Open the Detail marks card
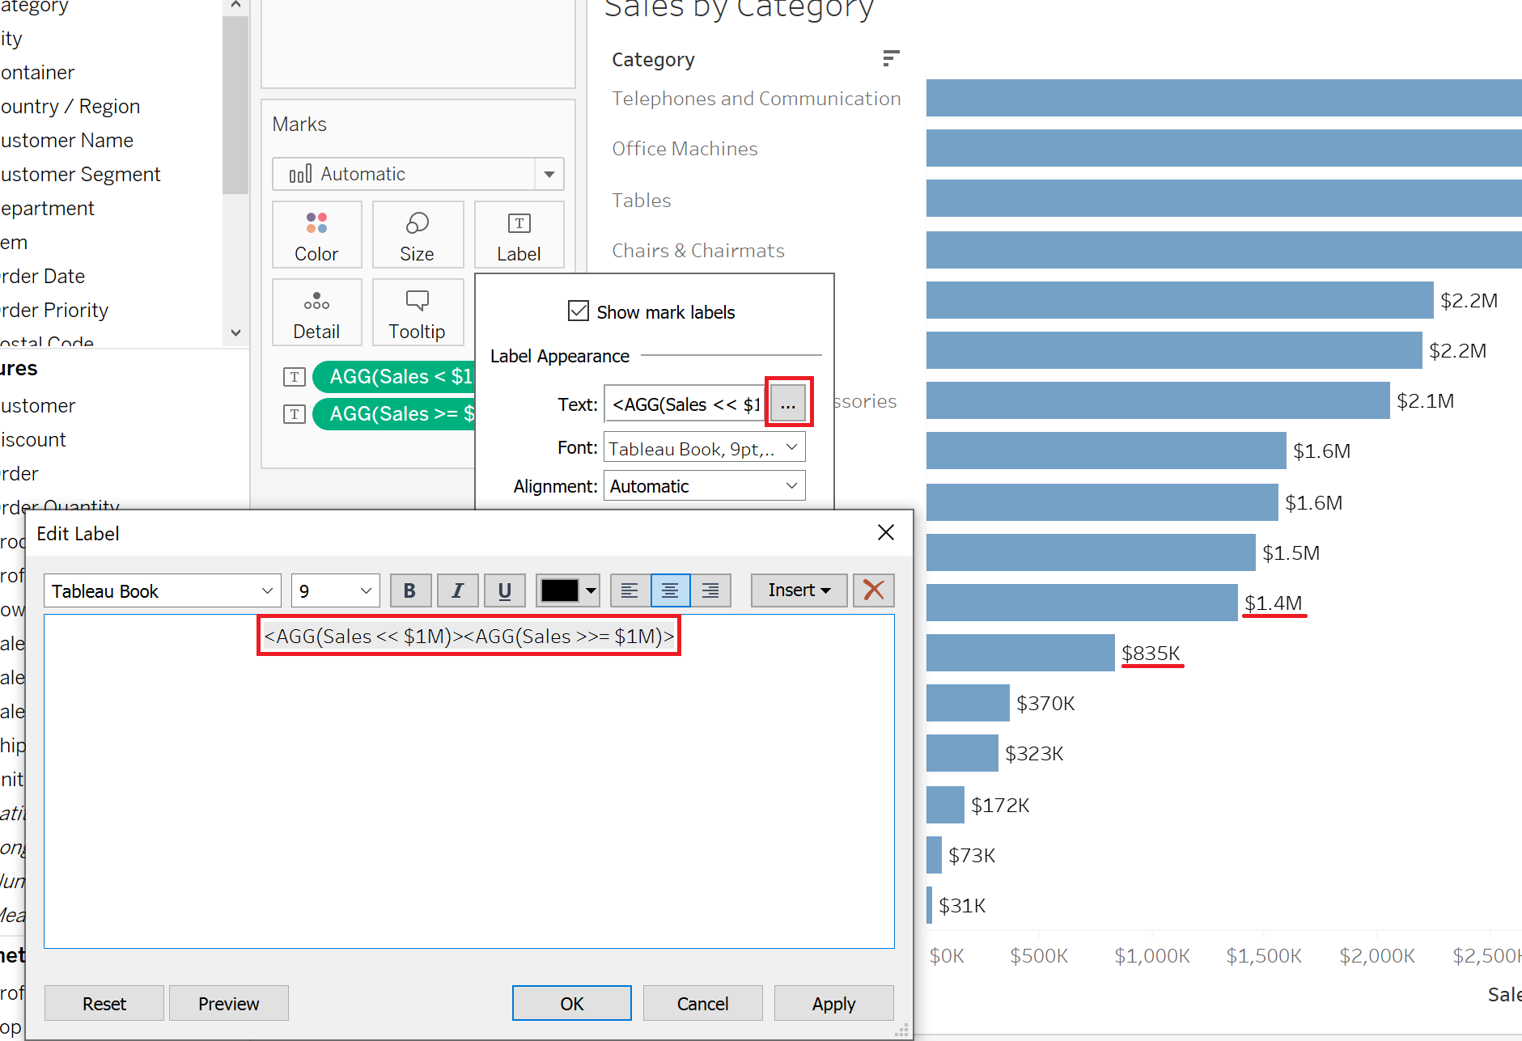 [x=316, y=313]
